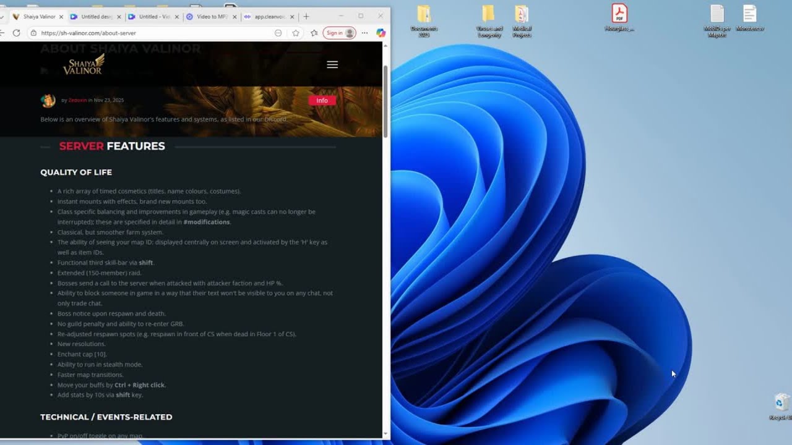Screen dimensions: 792x445
Task: Click 'Faster map transitions.' list item
Action: click(90, 375)
